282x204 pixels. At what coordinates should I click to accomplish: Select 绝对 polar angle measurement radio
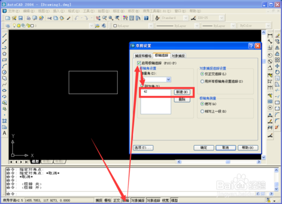[x=202, y=104]
